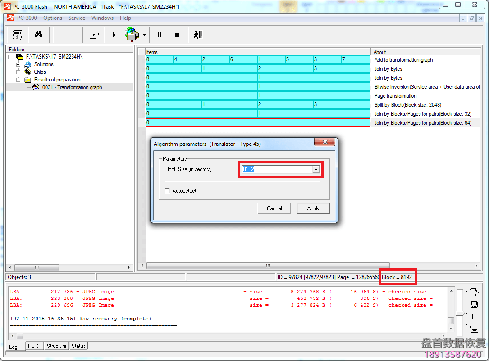The width and height of the screenshot is (489, 361).
Task: Click the scroll info icon in toolbar
Action: point(17,35)
